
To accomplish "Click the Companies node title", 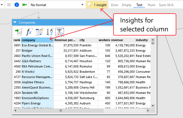I will click(x=27, y=22).
